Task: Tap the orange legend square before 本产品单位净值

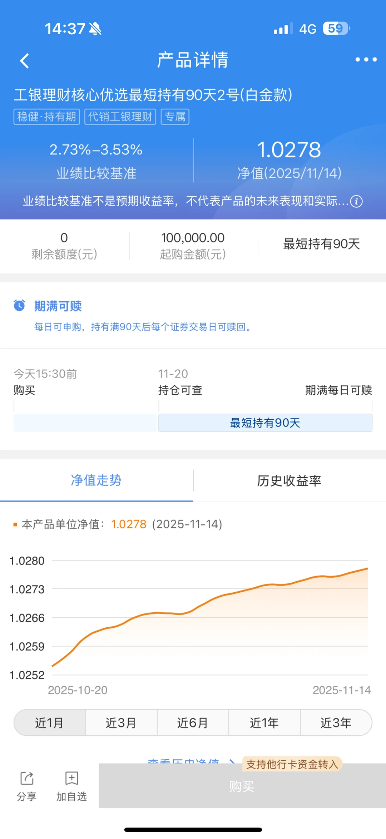Action: pyautogui.click(x=15, y=524)
